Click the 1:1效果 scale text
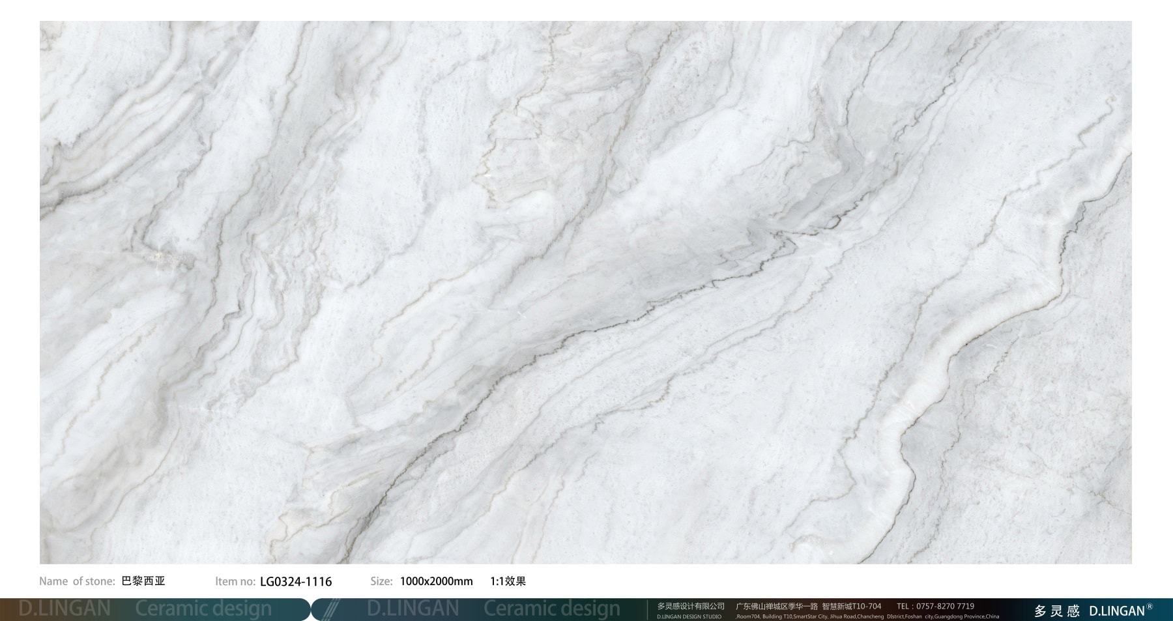The width and height of the screenshot is (1173, 621). coord(508,581)
